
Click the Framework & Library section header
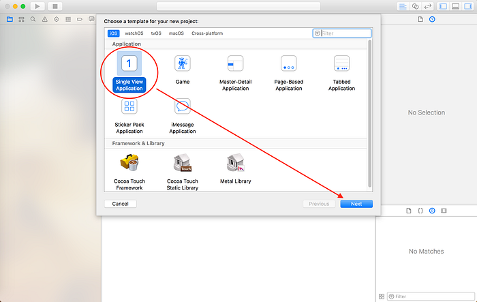[x=138, y=143]
